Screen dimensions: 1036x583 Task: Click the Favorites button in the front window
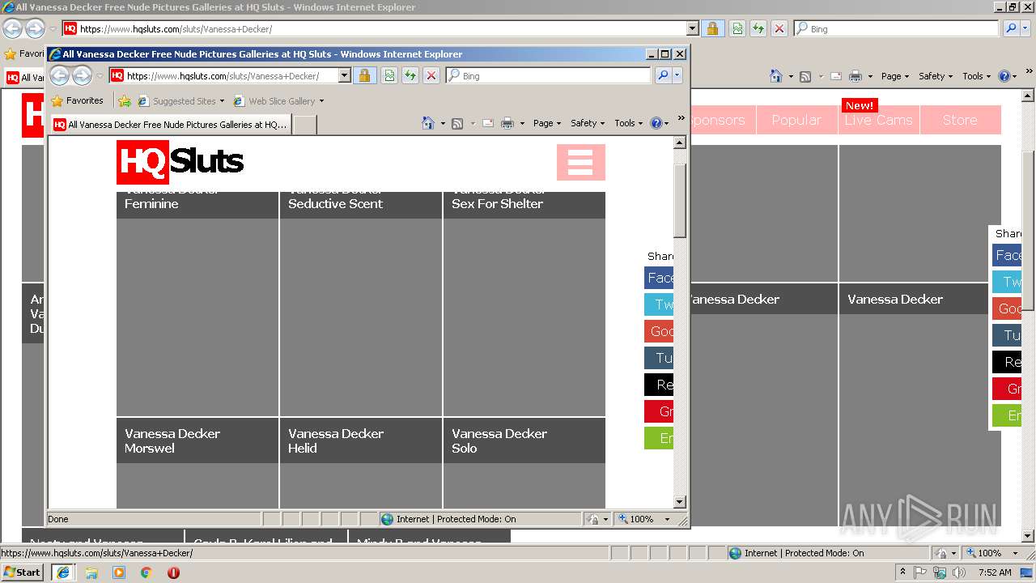coord(78,101)
